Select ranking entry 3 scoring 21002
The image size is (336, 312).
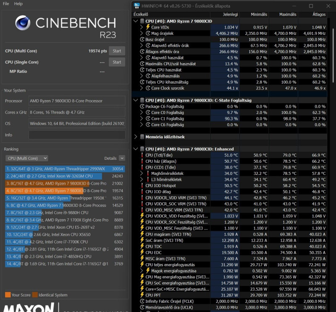click(65, 183)
